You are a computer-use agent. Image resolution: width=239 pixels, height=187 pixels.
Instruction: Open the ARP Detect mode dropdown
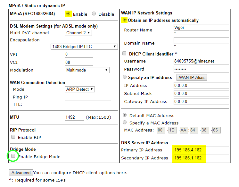pos(80,89)
